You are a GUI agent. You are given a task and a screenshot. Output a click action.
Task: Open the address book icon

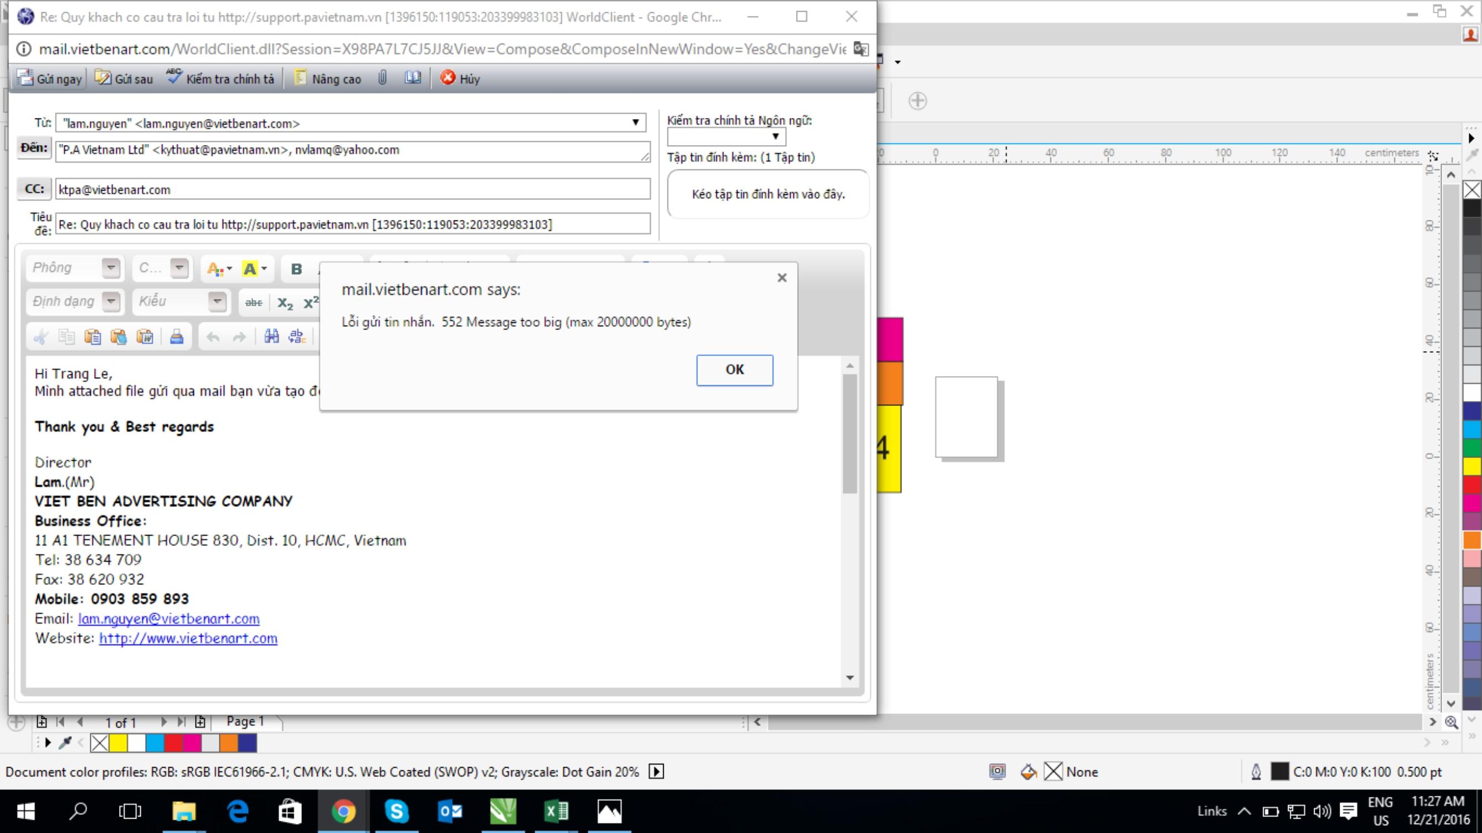413,78
